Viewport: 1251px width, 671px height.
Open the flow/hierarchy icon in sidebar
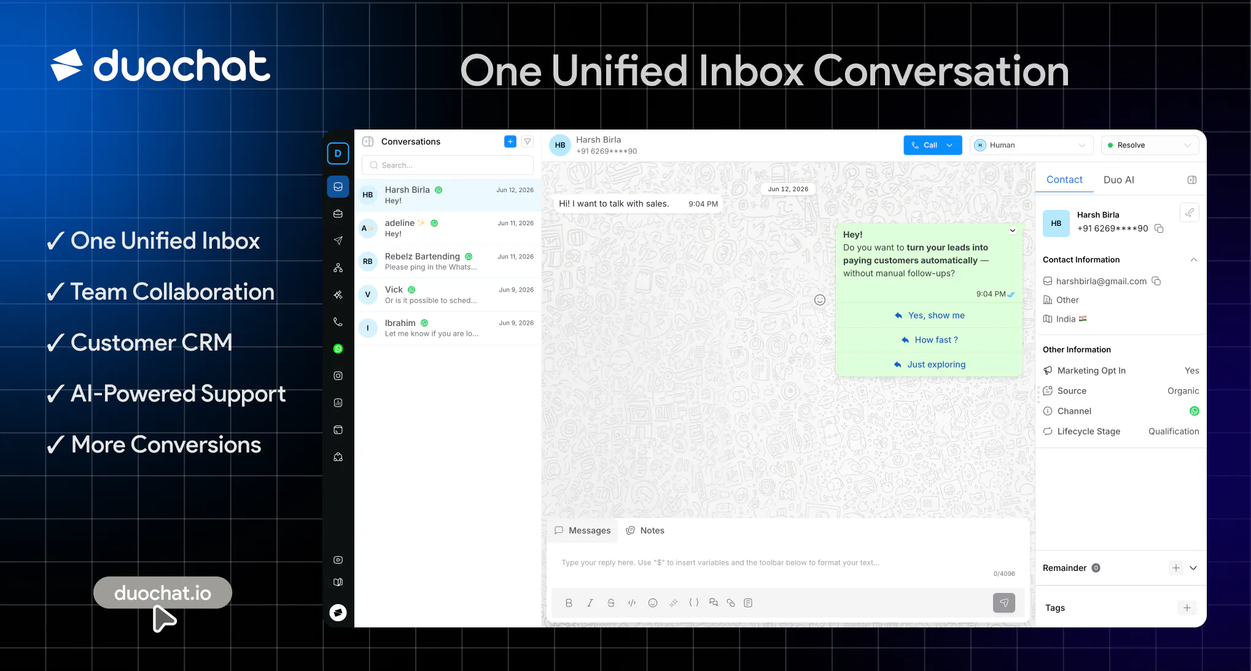(338, 268)
